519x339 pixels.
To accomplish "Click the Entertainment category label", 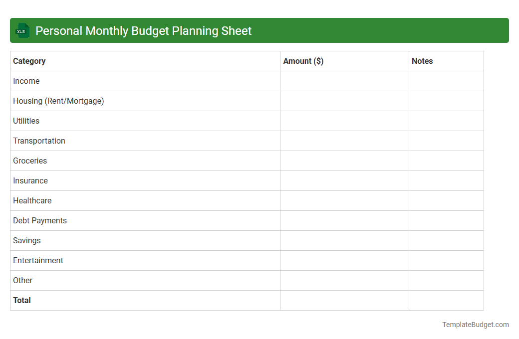I will (38, 260).
